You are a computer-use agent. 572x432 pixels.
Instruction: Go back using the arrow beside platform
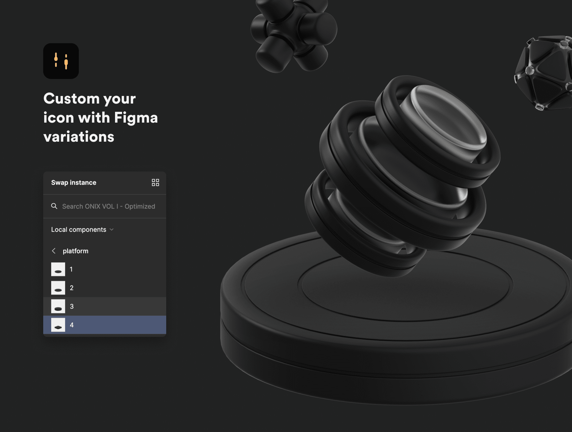[54, 251]
